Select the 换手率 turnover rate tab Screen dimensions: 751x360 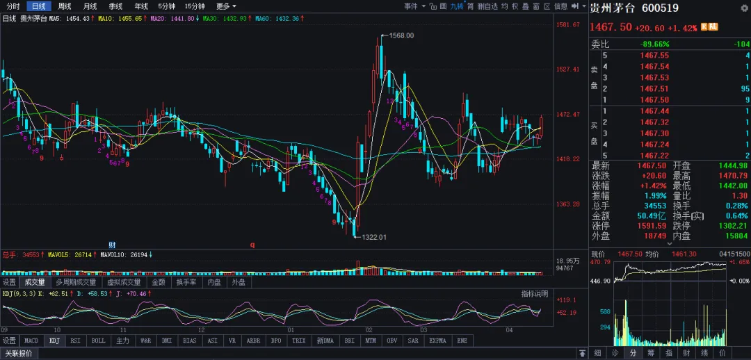point(186,282)
